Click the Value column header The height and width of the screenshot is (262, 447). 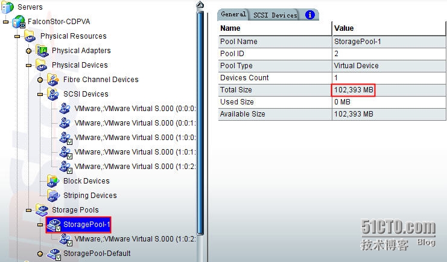389,28
